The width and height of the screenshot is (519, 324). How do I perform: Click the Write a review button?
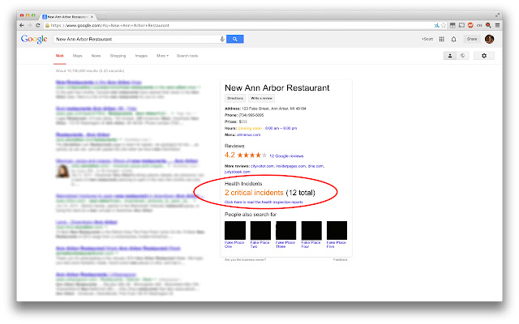[261, 98]
